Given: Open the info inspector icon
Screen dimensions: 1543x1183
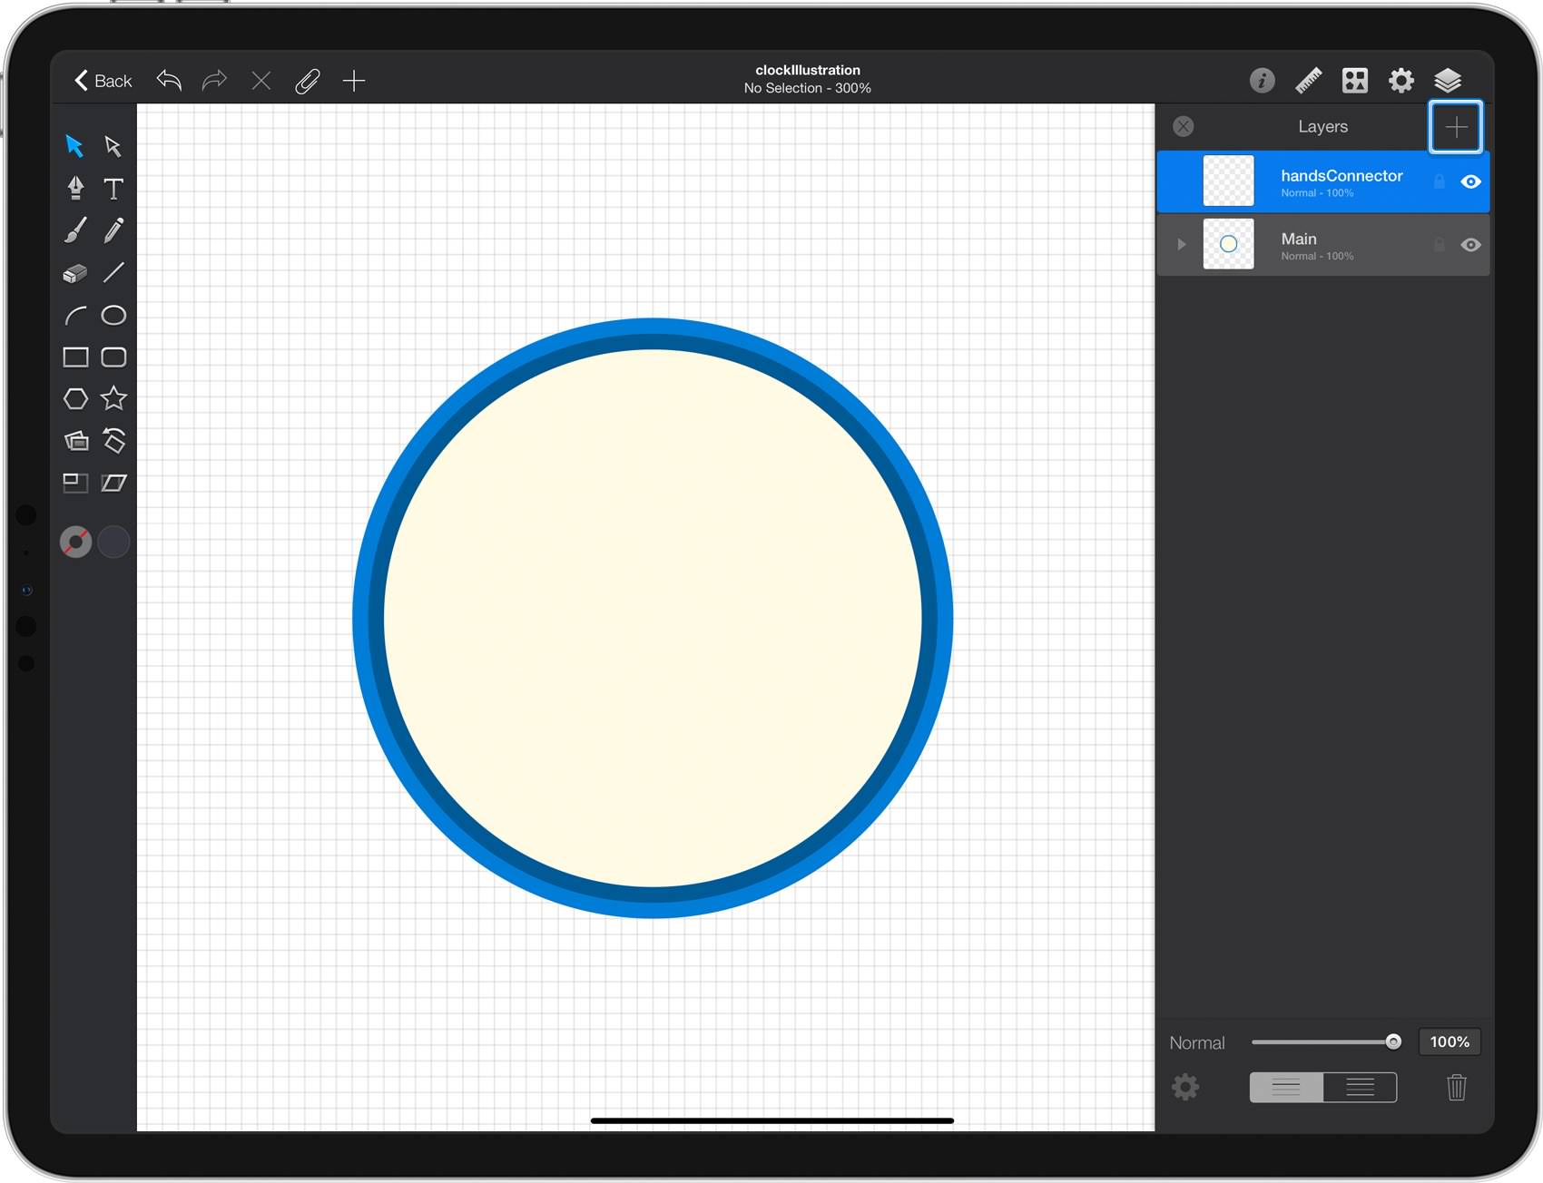Looking at the screenshot, I should click(x=1262, y=81).
